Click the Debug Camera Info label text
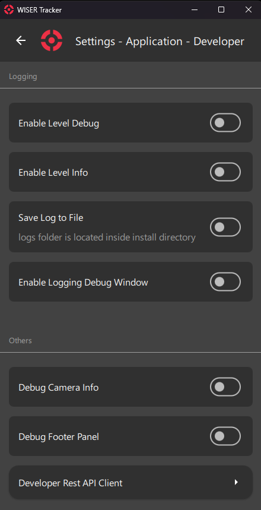 point(59,387)
